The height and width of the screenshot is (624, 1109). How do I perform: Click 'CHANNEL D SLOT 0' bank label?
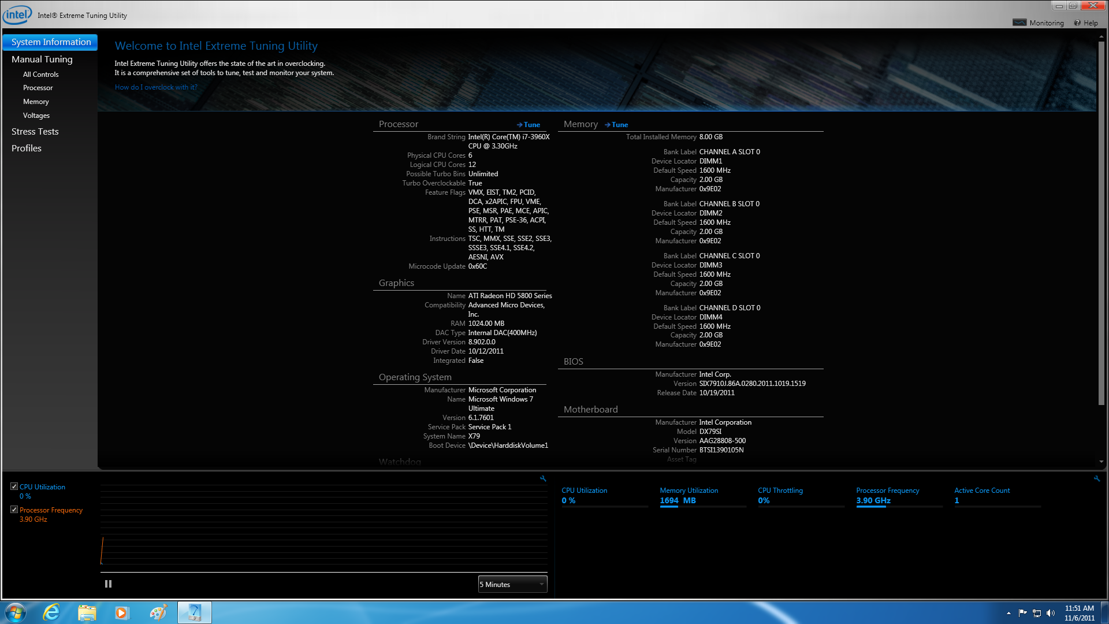(x=730, y=308)
